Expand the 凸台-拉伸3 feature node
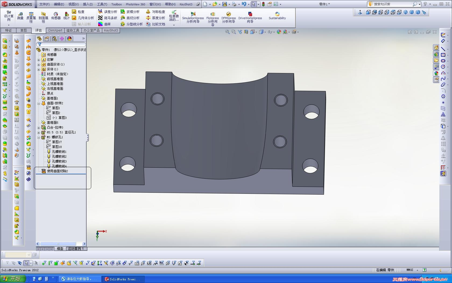The height and width of the screenshot is (283, 452). [x=38, y=127]
